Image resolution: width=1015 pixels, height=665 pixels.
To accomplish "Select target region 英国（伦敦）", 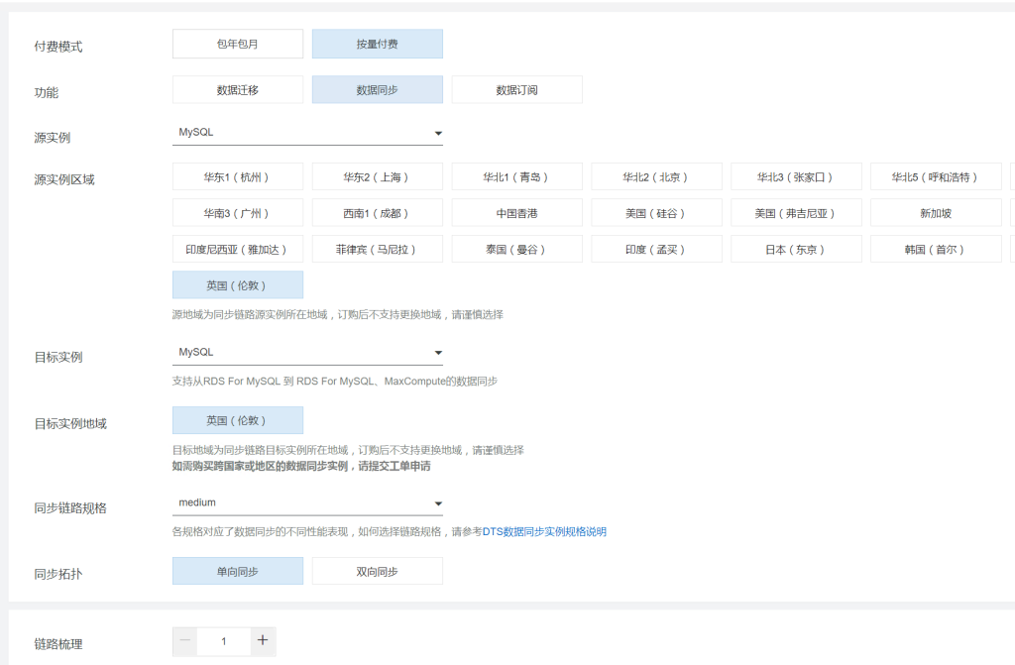I will (238, 420).
